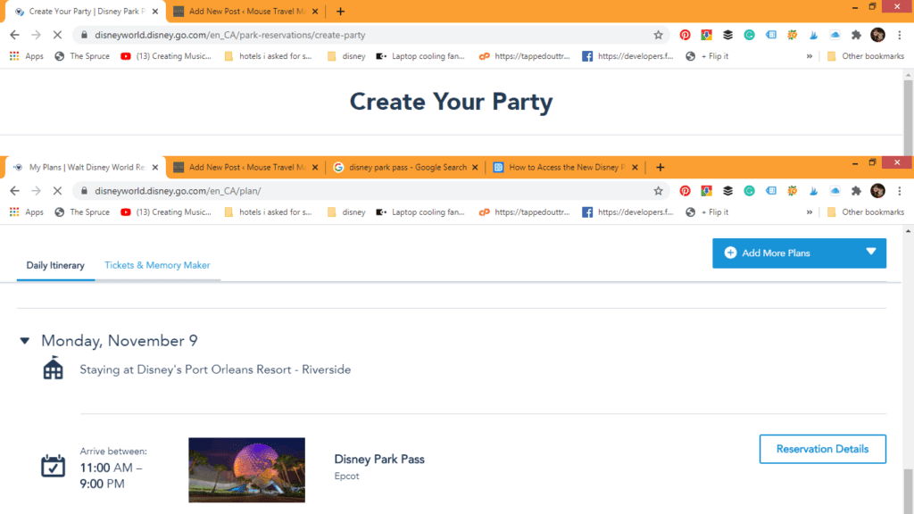Click calendar check reservation icon
Image resolution: width=914 pixels, height=514 pixels.
tap(53, 466)
